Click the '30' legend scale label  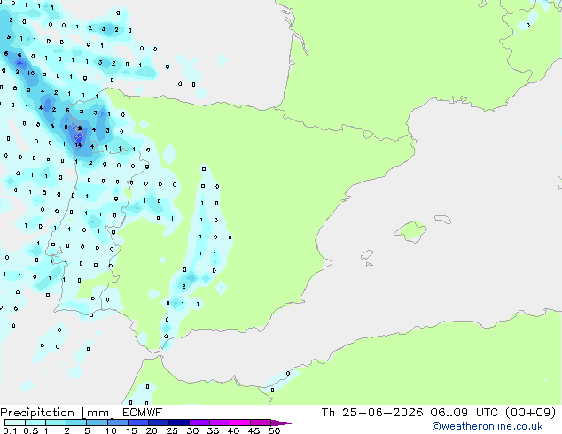pyautogui.click(x=192, y=430)
